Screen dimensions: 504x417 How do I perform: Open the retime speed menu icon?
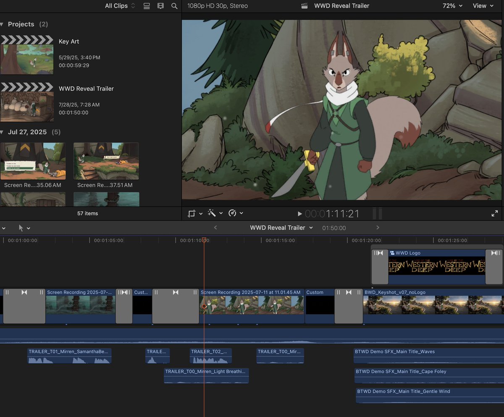coord(235,213)
